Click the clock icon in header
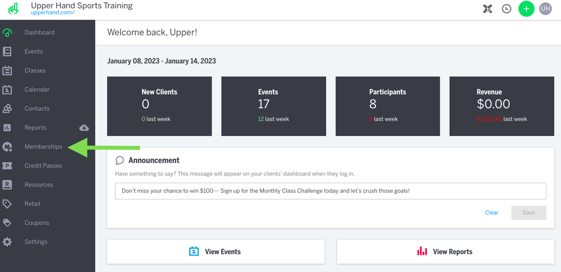The image size is (561, 272). [506, 9]
